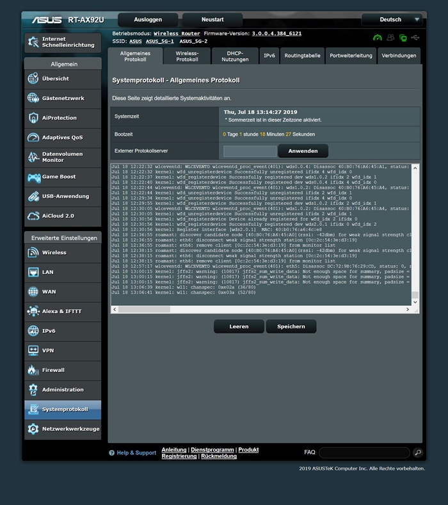Click the Gästenetzwerk icon
The width and height of the screenshot is (448, 505).
pyautogui.click(x=33, y=98)
